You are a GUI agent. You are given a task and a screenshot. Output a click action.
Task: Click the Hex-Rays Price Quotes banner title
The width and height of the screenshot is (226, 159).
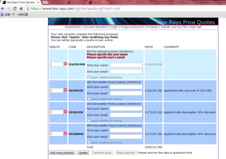(x=186, y=22)
